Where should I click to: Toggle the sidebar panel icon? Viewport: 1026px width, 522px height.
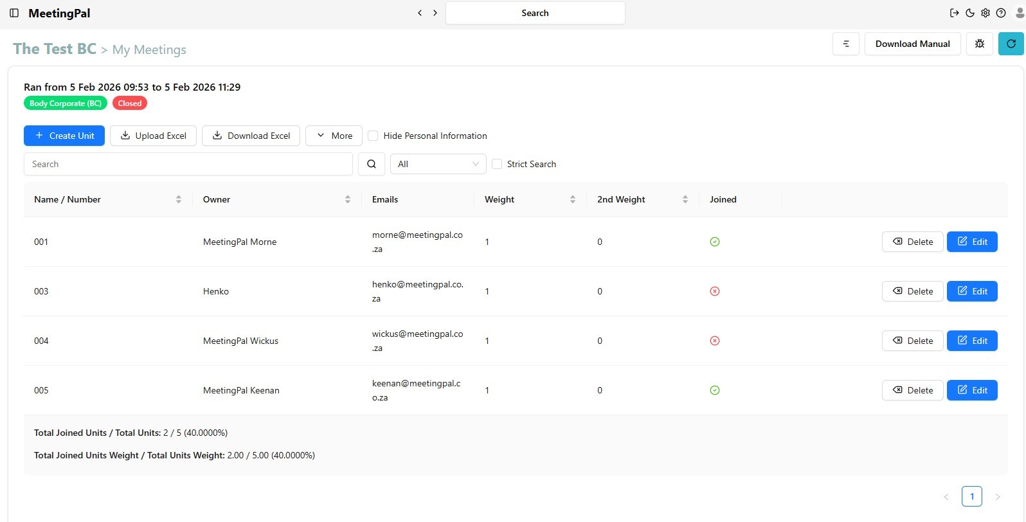pos(14,13)
